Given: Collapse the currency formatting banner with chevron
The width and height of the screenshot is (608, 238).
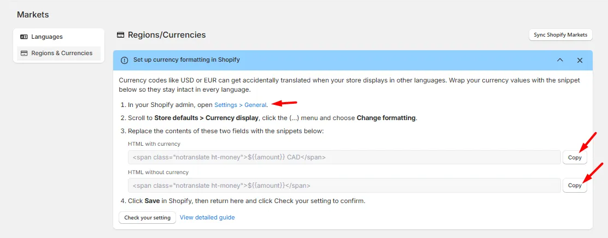Looking at the screenshot, I should 560,60.
